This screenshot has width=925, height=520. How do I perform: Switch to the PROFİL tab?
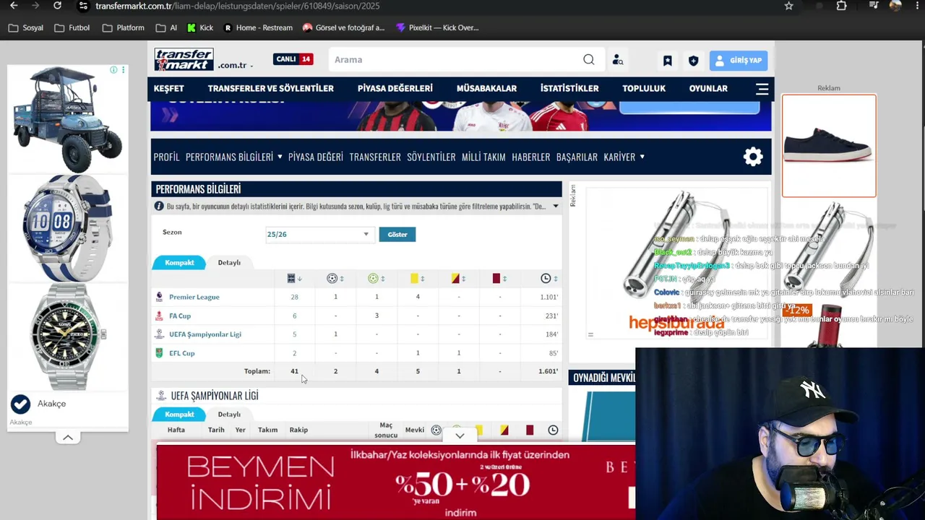point(166,157)
